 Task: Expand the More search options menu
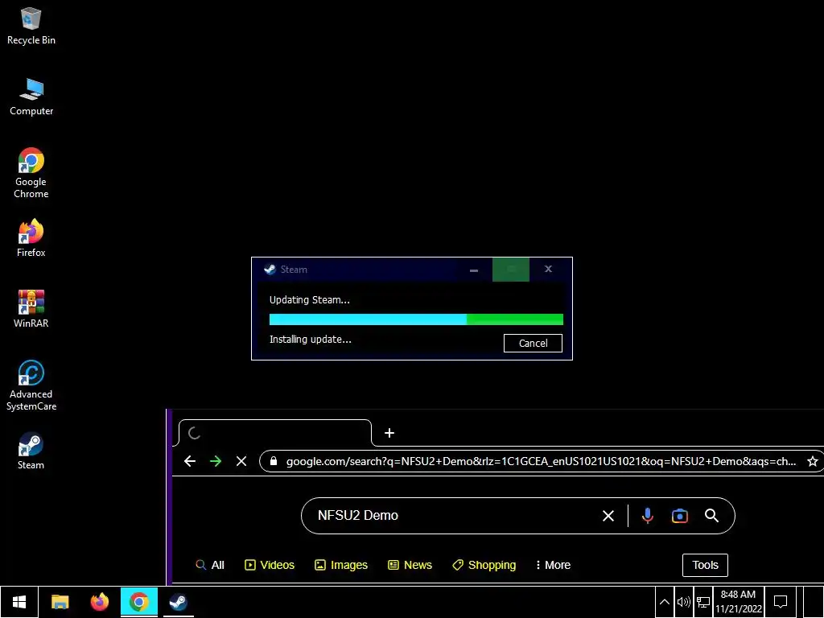point(553,565)
